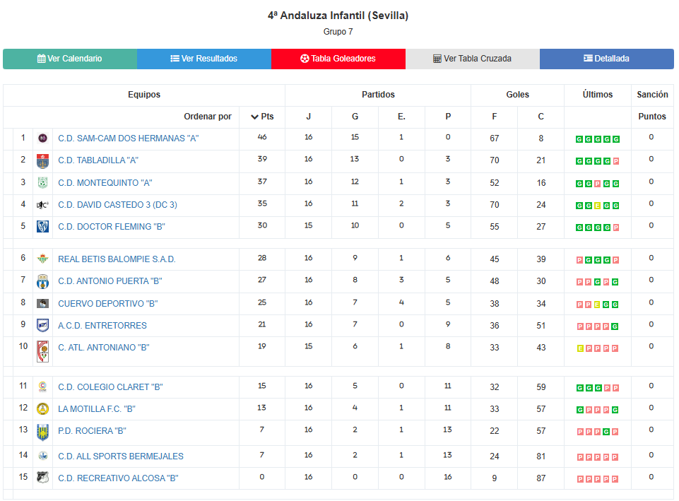Click the green G badge in P.D. ROCIERA's results
This screenshot has width=679, height=501.
[606, 432]
